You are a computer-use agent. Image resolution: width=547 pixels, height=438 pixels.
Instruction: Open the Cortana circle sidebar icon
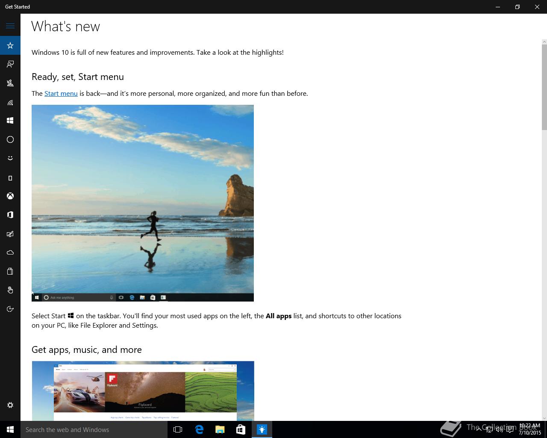point(10,139)
